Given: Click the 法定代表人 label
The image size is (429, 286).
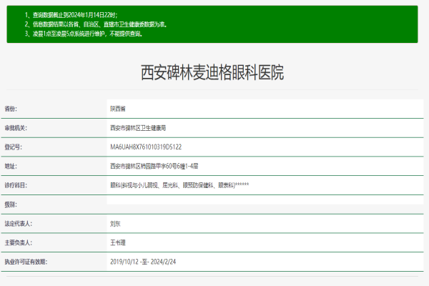Looking at the screenshot, I should [18, 224].
